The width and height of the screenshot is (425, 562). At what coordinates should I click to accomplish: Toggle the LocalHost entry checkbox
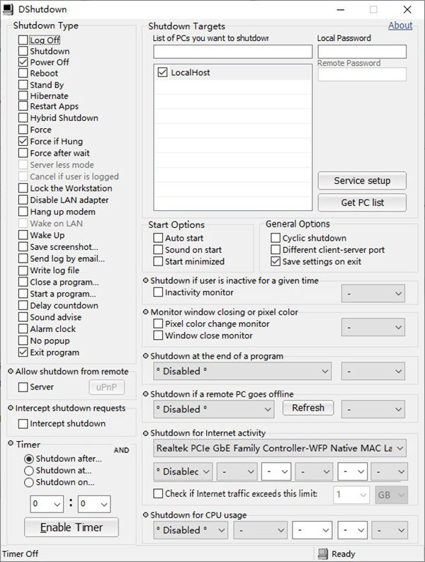(x=162, y=72)
